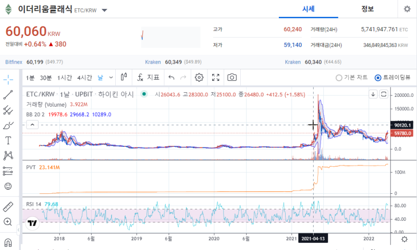Viewport: 417px width, 250px height.
Task: Open the Kraken USD price link
Action: [x=153, y=62]
